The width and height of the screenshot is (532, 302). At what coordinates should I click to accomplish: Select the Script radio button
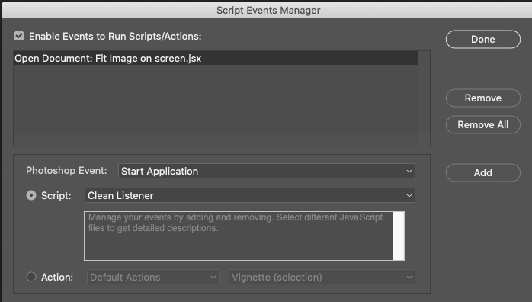pos(31,195)
